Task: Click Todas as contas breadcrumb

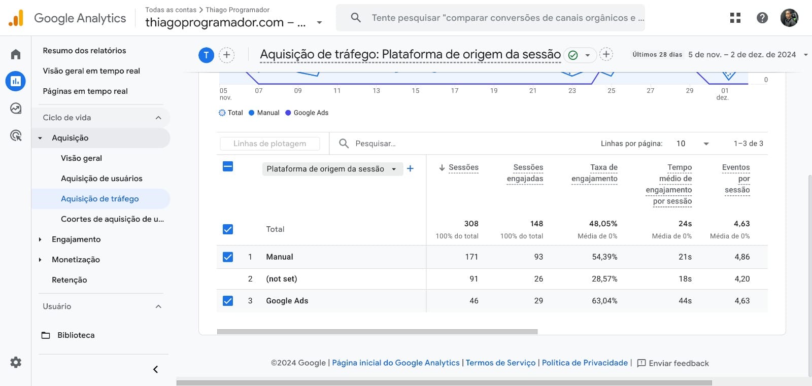Action: [x=171, y=10]
